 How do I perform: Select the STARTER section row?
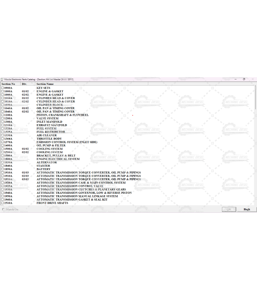click(43, 166)
